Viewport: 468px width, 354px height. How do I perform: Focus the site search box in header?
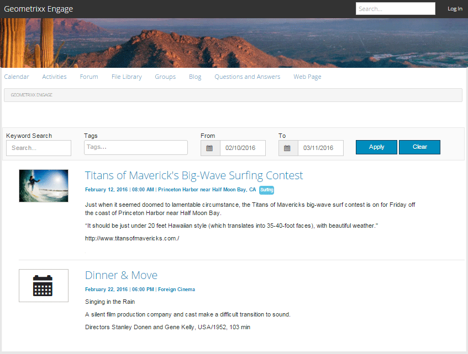click(x=396, y=9)
